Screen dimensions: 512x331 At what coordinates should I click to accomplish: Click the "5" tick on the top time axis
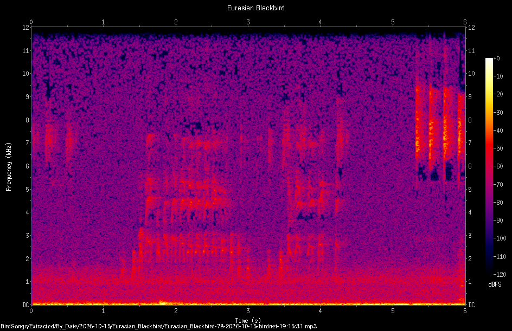pyautogui.click(x=393, y=22)
